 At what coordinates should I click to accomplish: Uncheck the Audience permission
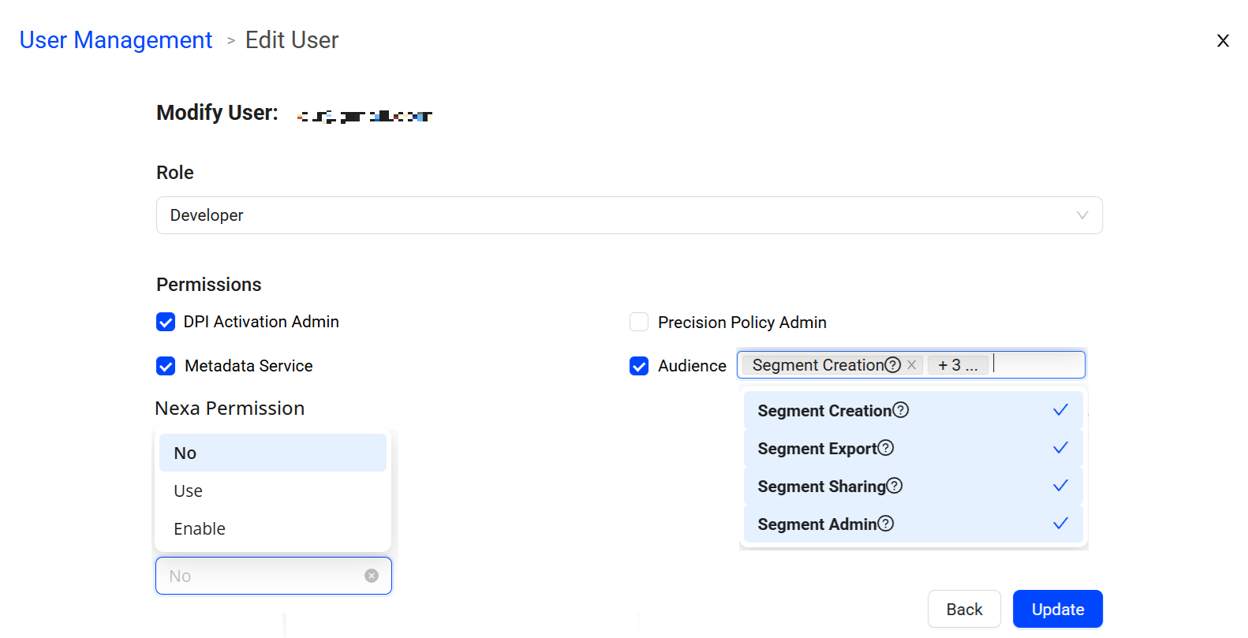click(x=639, y=366)
